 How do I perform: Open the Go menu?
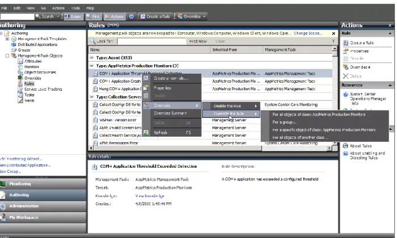(x=43, y=8)
